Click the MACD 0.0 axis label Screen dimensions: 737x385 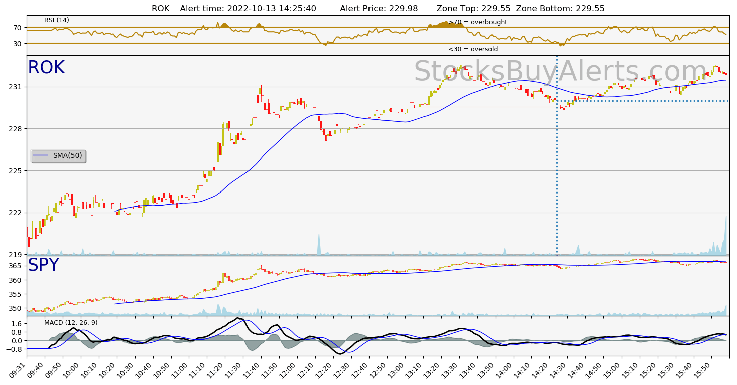pyautogui.click(x=16, y=341)
